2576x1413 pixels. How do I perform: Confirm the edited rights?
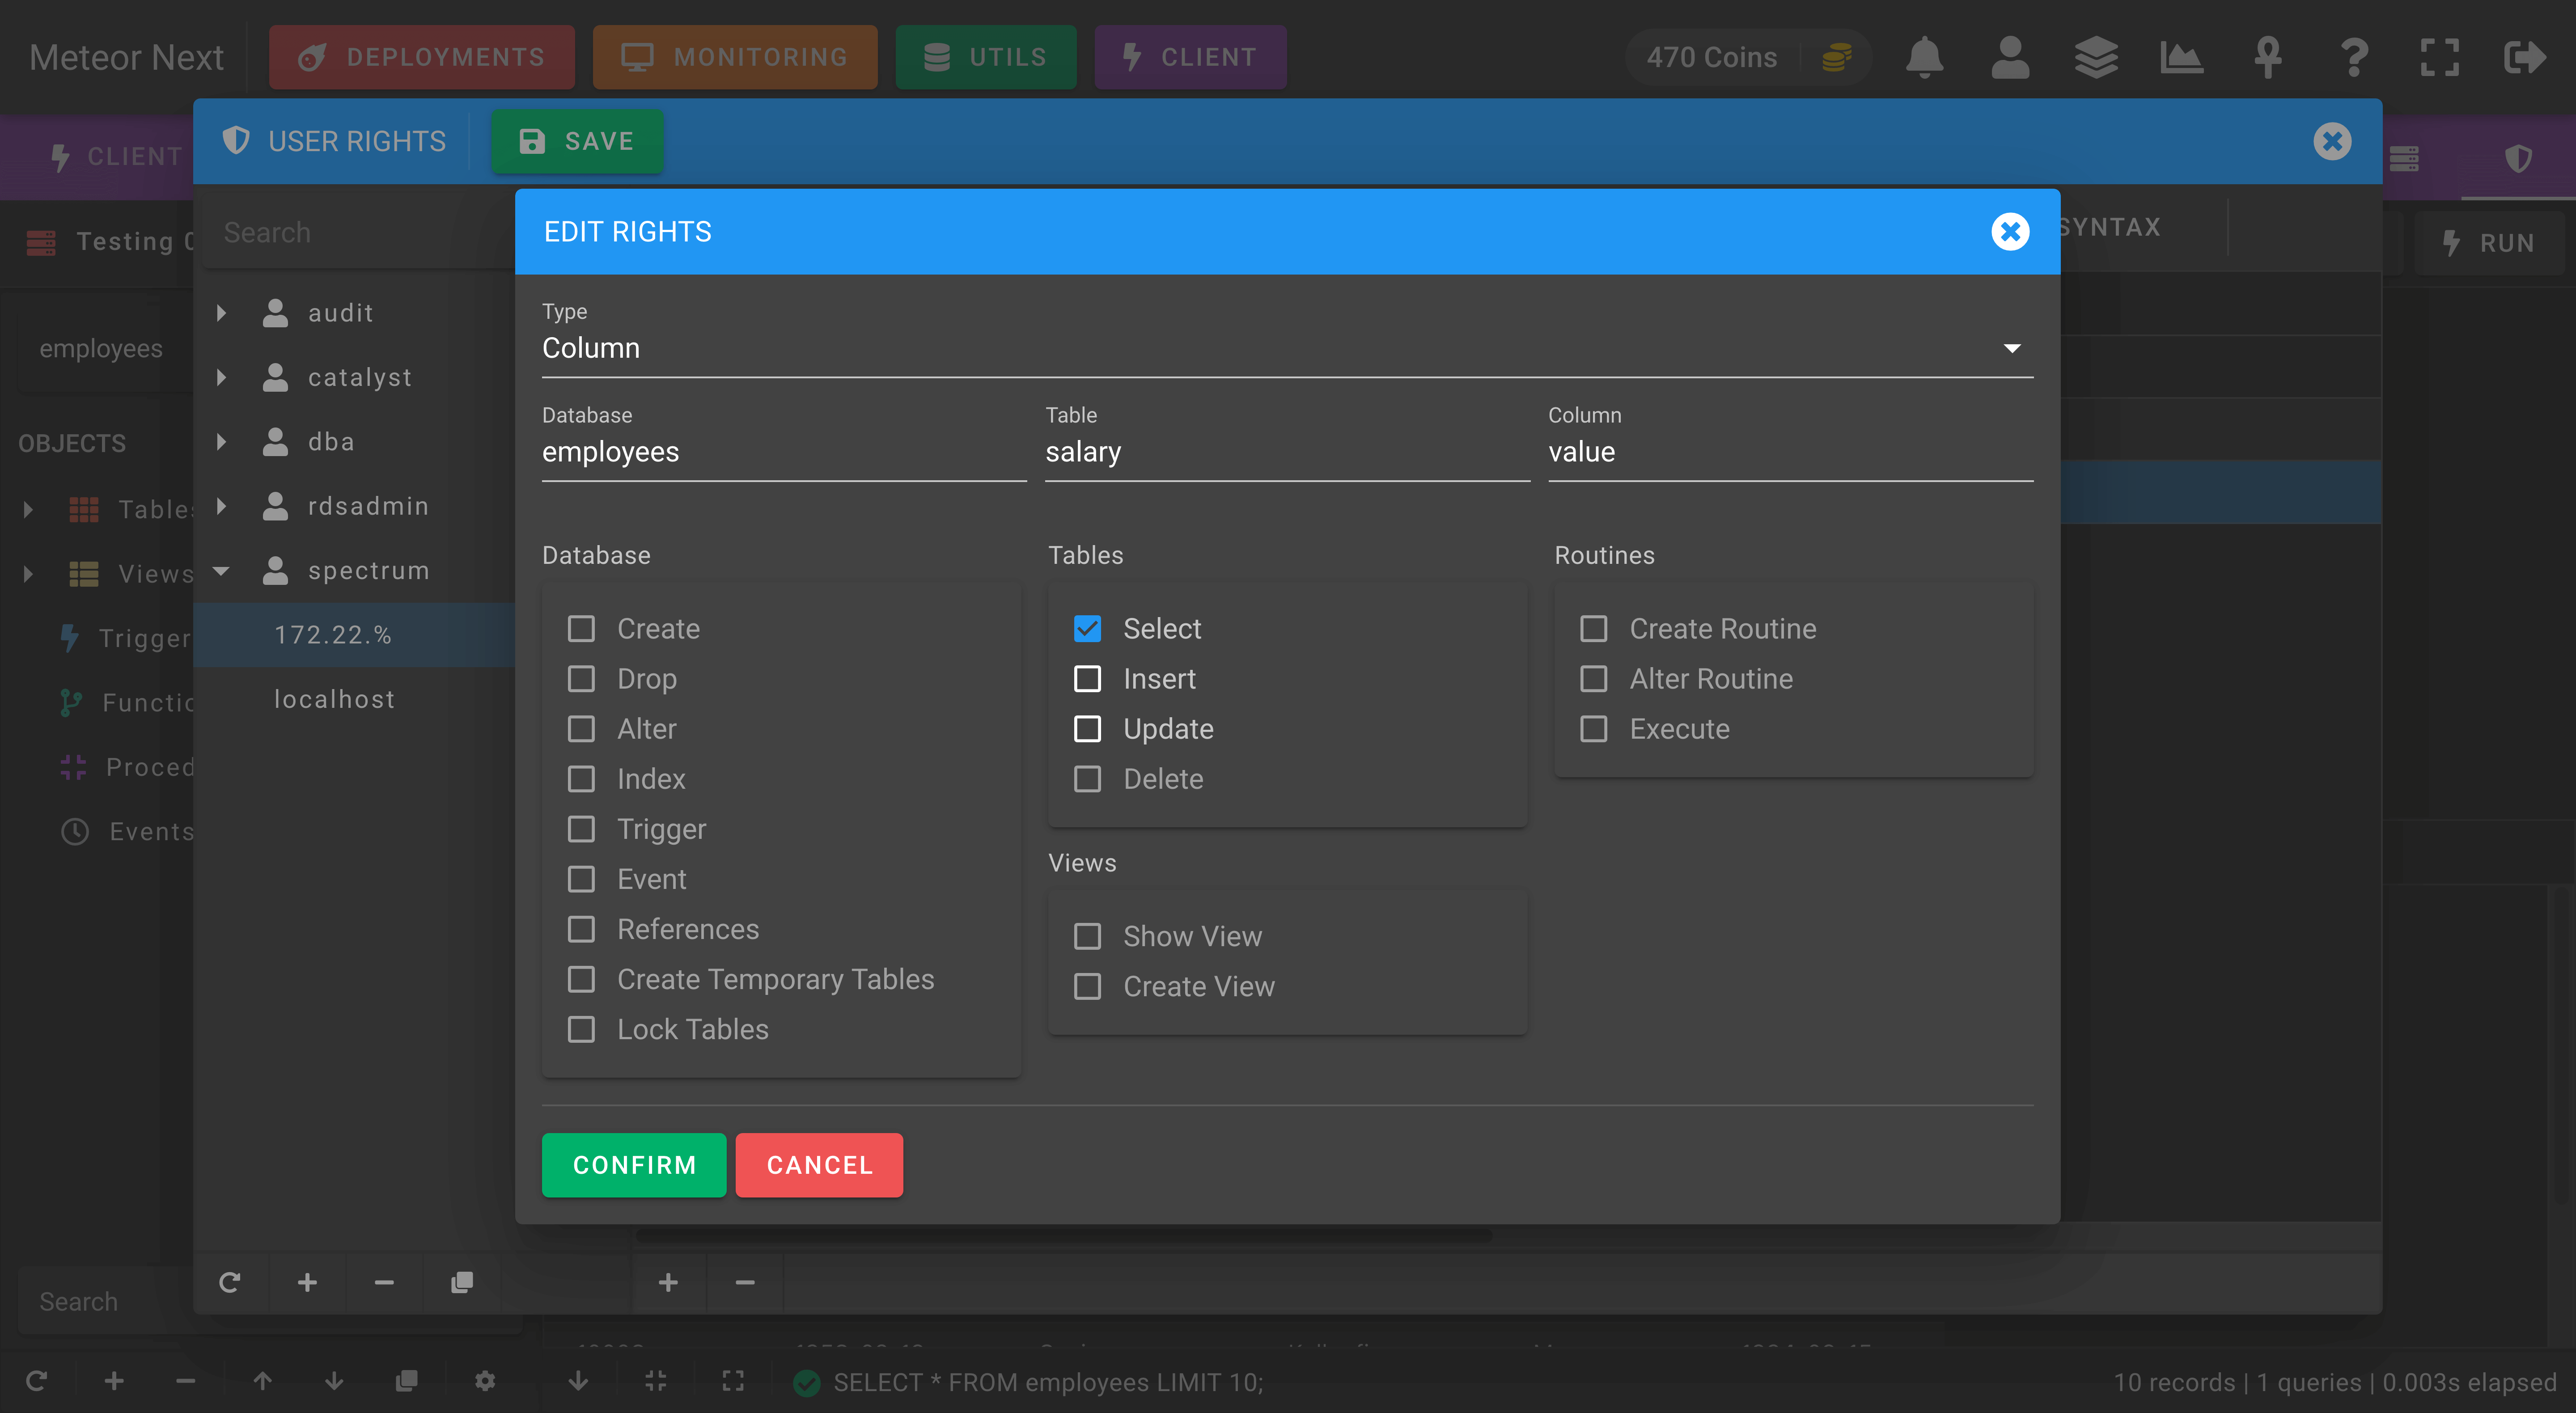[634, 1165]
